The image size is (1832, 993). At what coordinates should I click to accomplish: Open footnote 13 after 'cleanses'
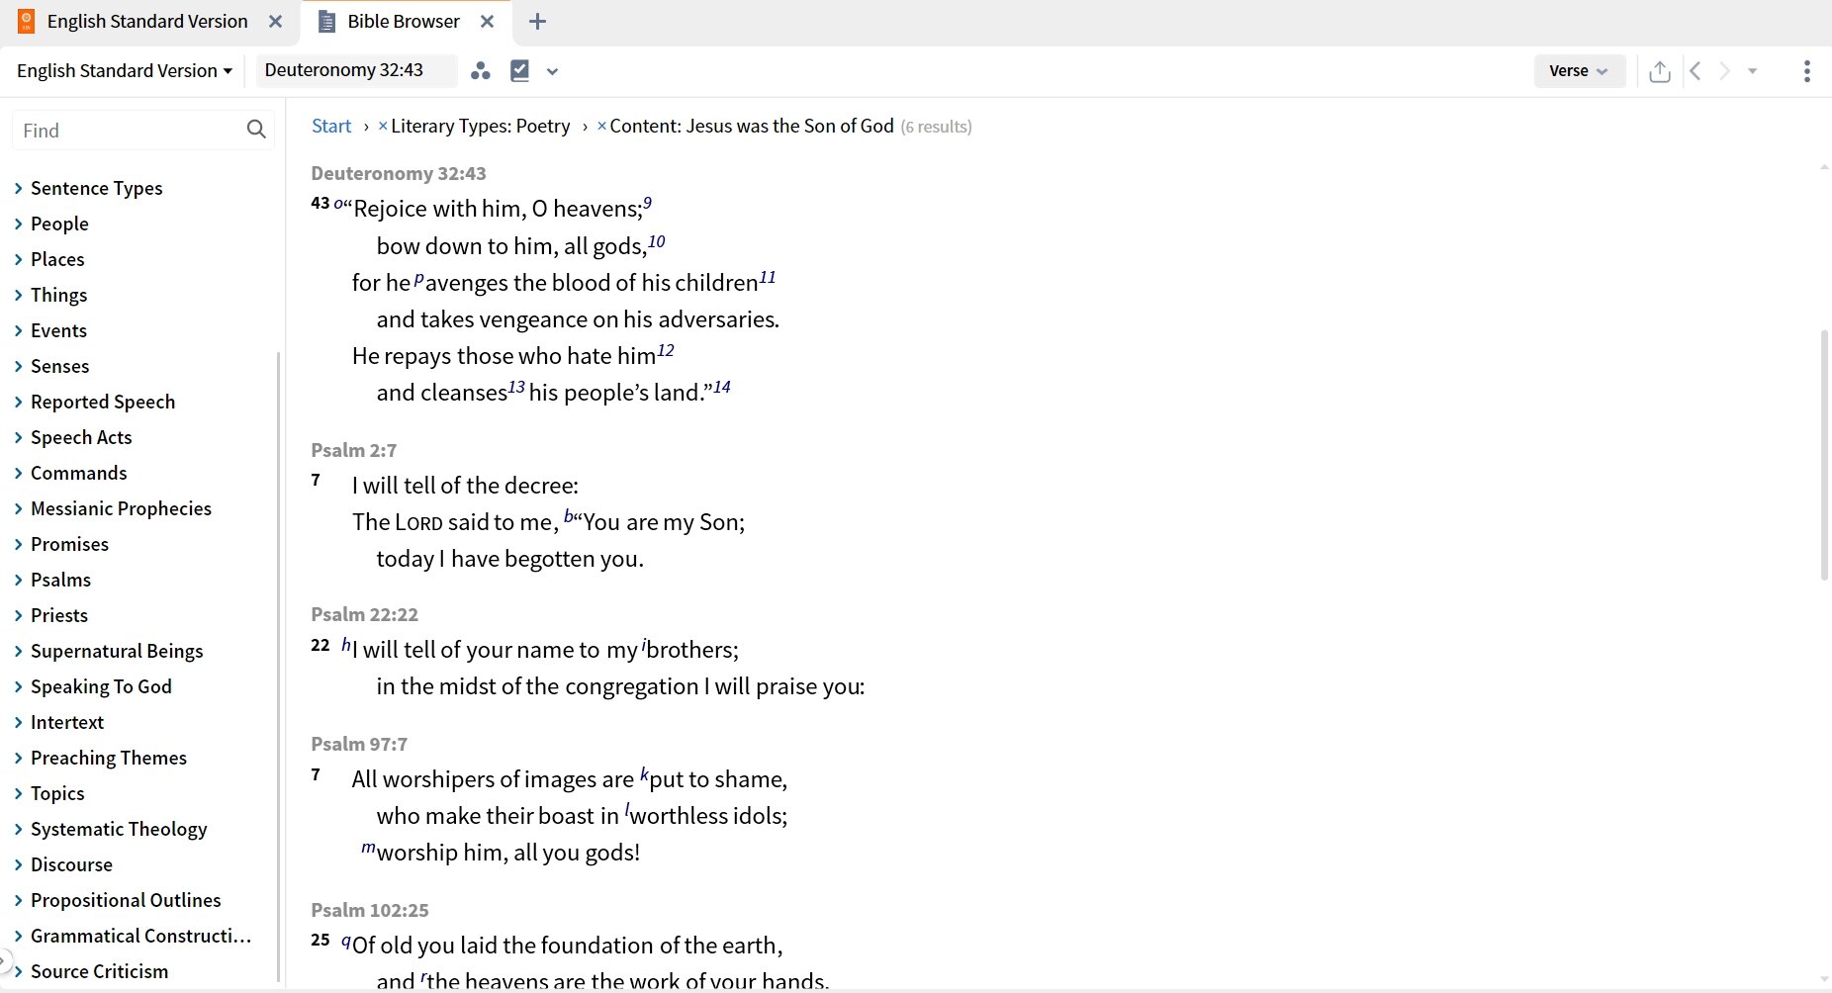click(516, 388)
